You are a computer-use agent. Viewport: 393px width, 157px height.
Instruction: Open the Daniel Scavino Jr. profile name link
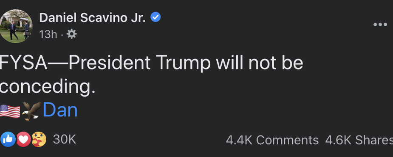[x=93, y=17]
